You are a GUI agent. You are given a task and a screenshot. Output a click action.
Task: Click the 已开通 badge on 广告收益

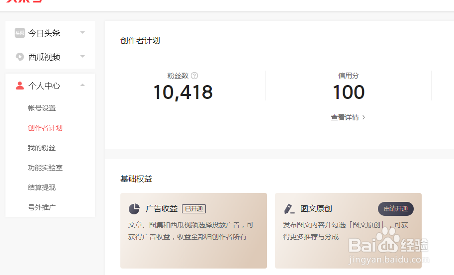[194, 209]
